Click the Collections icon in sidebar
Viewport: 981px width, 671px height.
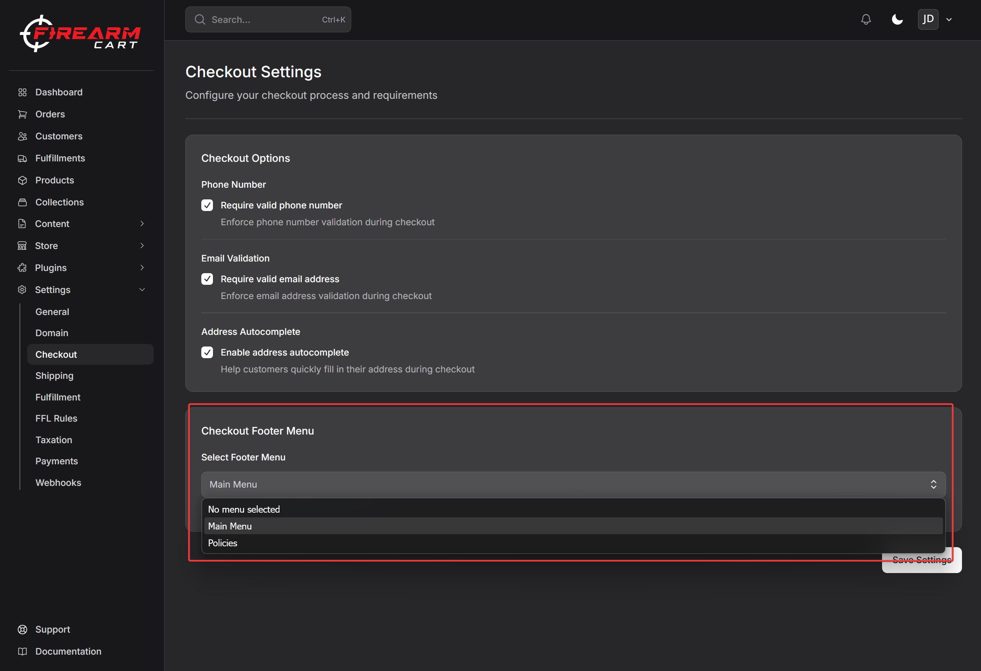[22, 202]
